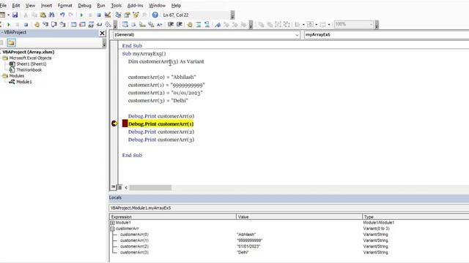Run Sub with Standard toolbar play icon
Viewport: 469px width, 263px height.
pos(81,15)
